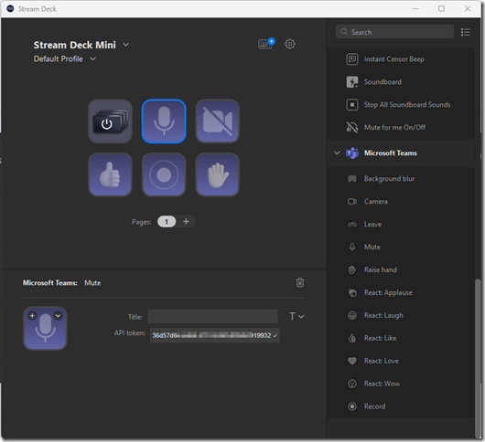Pick the React: Like action
The width and height of the screenshot is (485, 442).
pos(400,338)
